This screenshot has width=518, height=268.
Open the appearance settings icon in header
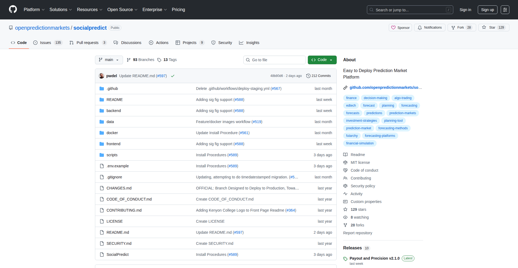coord(505,10)
